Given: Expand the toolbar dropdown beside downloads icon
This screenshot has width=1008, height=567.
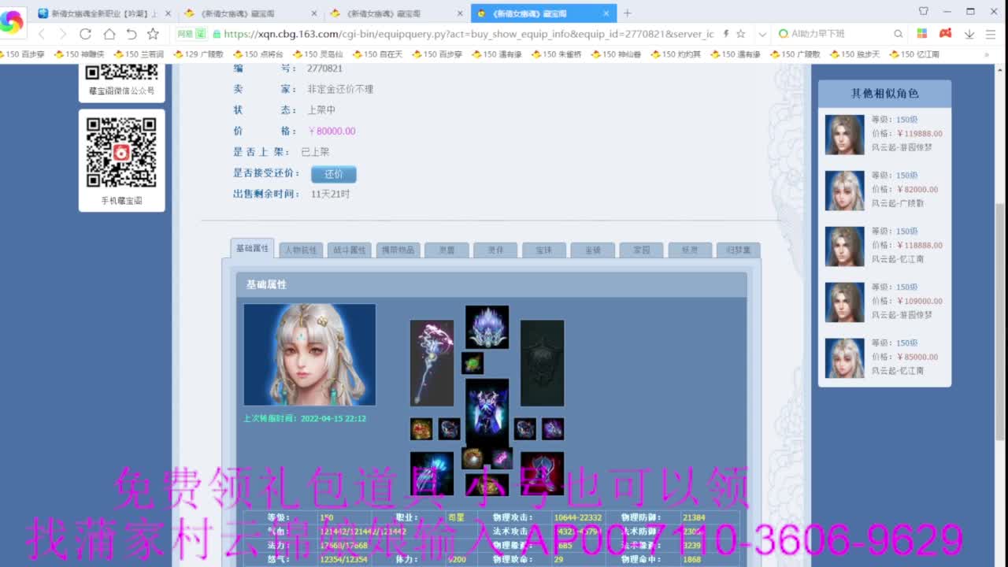Looking at the screenshot, I should coord(990,34).
